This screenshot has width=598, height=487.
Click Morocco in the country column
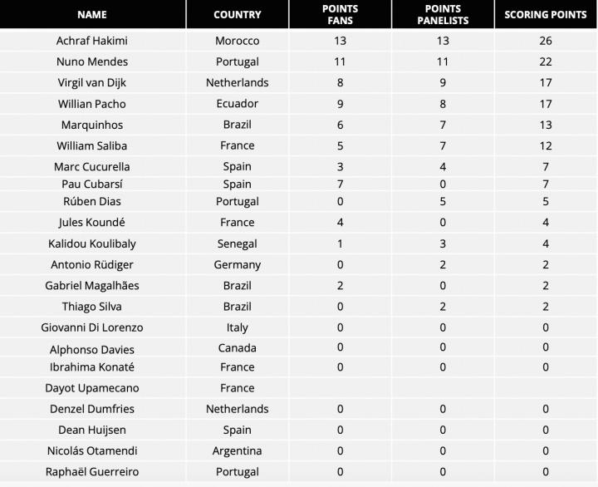click(x=237, y=41)
